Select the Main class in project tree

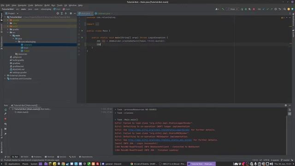tap(24, 48)
